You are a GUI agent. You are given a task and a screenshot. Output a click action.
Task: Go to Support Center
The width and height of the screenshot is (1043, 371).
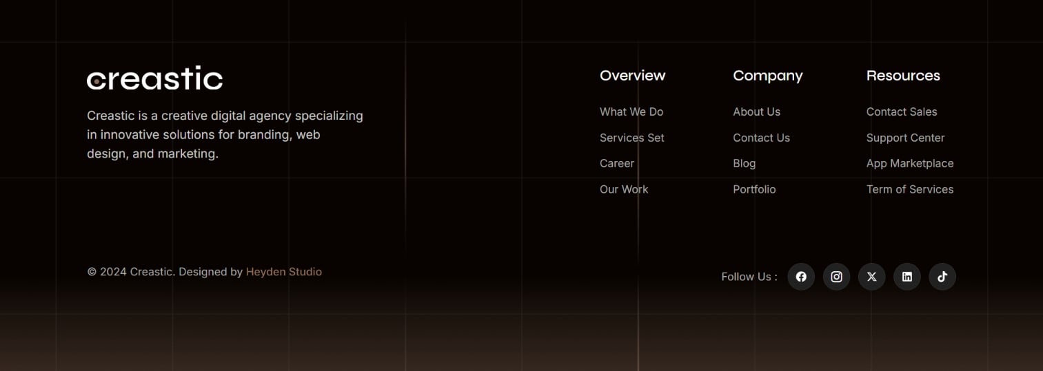click(x=906, y=138)
